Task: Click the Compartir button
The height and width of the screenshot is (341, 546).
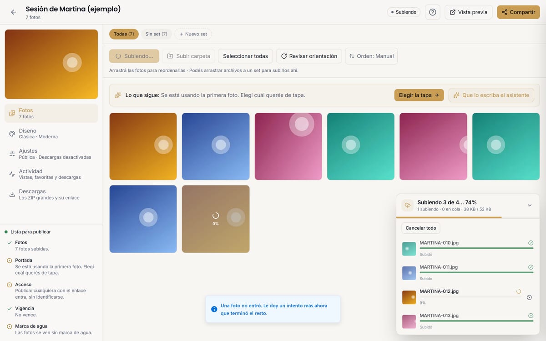Action: [x=519, y=12]
